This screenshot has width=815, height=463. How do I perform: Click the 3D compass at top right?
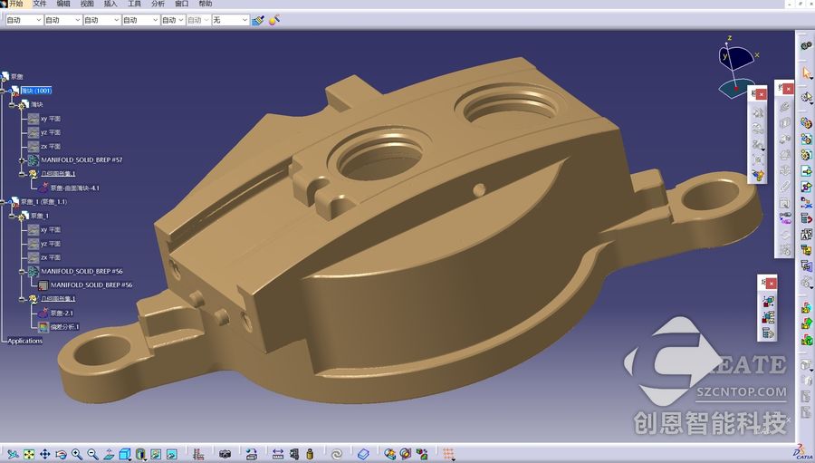coord(737,68)
